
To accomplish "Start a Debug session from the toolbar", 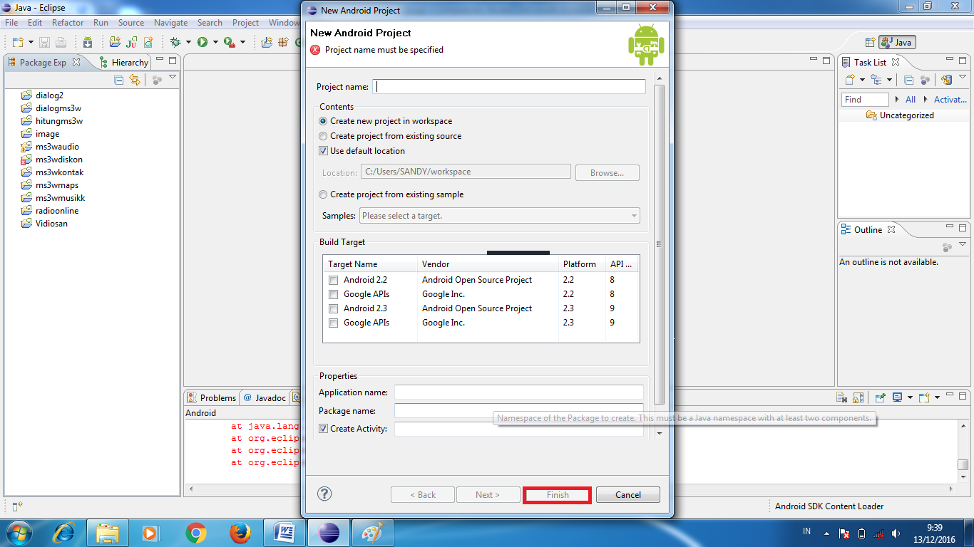I will [x=177, y=42].
